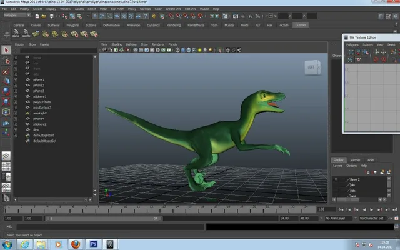Open animation preferences icon near Character Set
The height and width of the screenshot is (250, 400).
(x=396, y=218)
